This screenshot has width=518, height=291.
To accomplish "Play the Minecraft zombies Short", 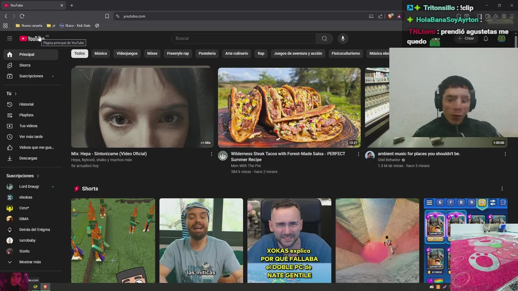I will pyautogui.click(x=113, y=240).
